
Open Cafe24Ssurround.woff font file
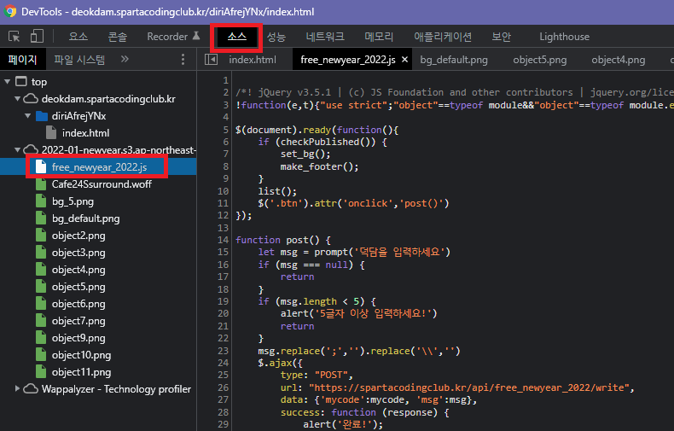[x=102, y=184]
